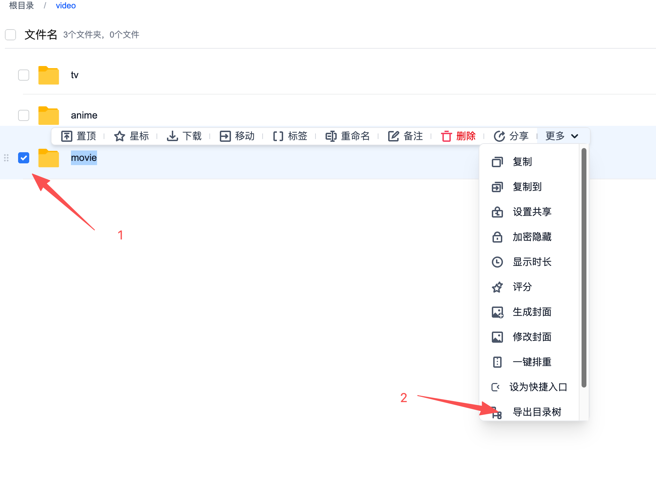
Task: Click the pin-to-top (置顶) icon
Action: [67, 136]
